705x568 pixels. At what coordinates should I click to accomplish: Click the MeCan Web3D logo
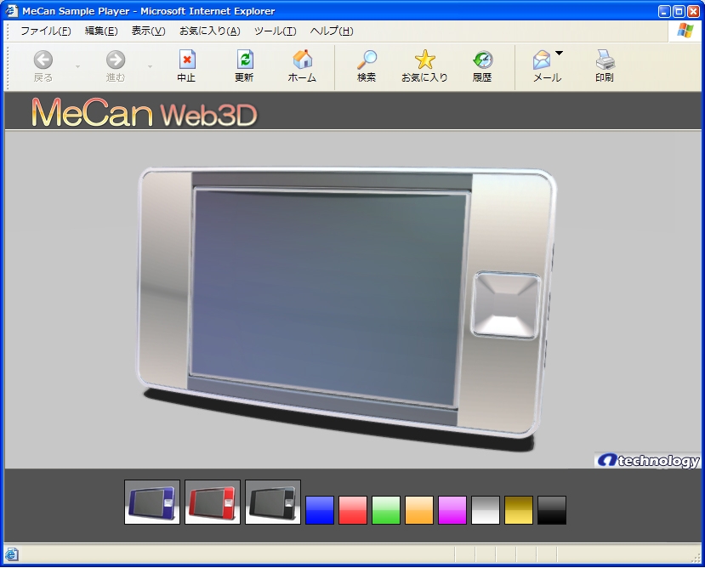tap(144, 112)
